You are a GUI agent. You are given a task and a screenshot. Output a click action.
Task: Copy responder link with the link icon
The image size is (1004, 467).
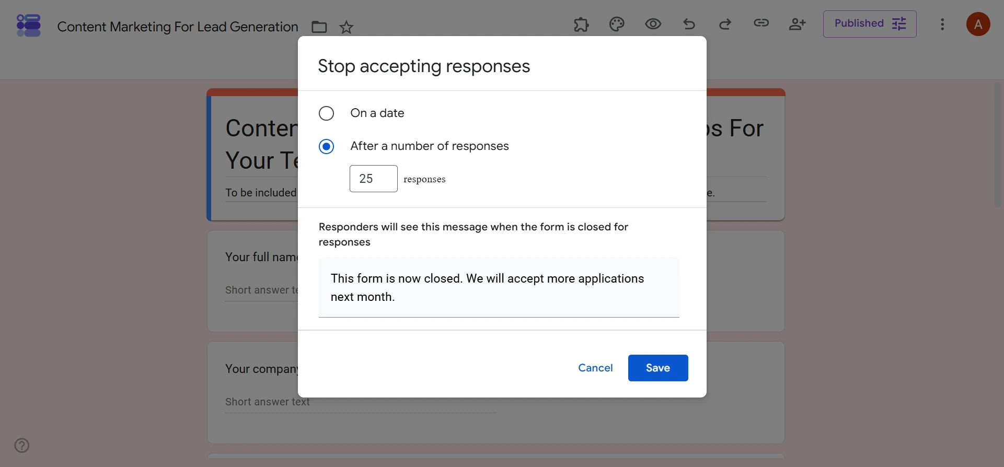pos(761,23)
